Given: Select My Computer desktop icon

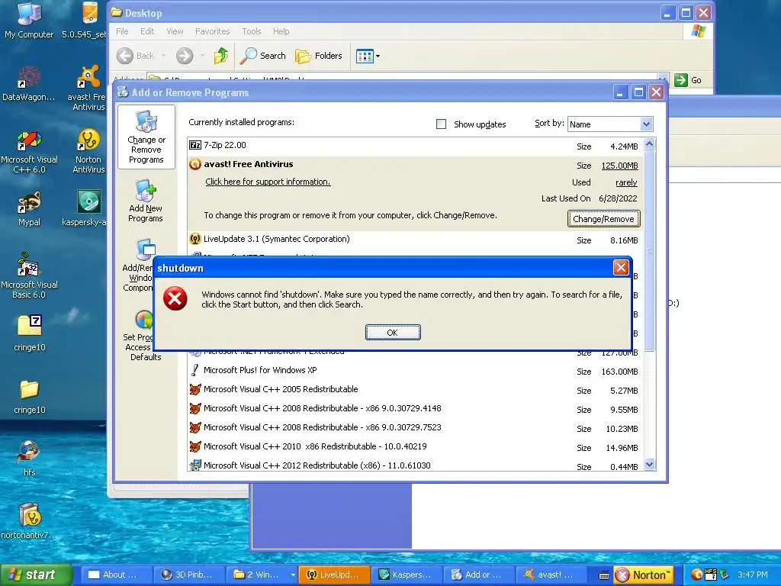Looking at the screenshot, I should pos(29,21).
